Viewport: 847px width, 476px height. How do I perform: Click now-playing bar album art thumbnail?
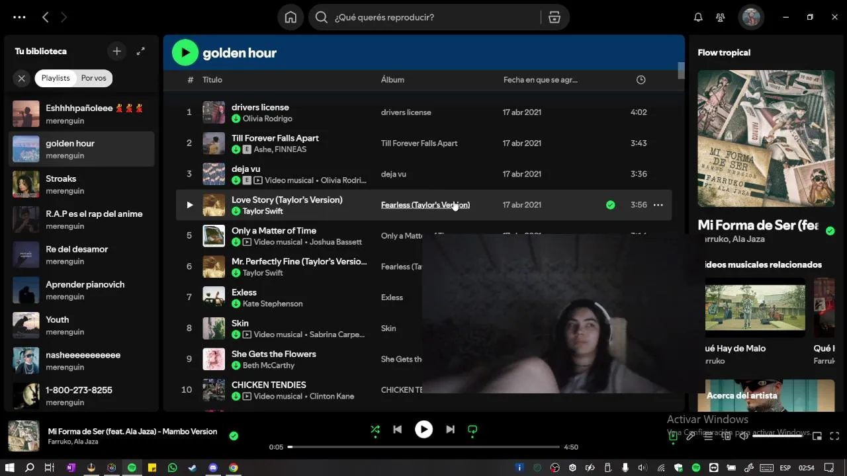[x=23, y=436]
